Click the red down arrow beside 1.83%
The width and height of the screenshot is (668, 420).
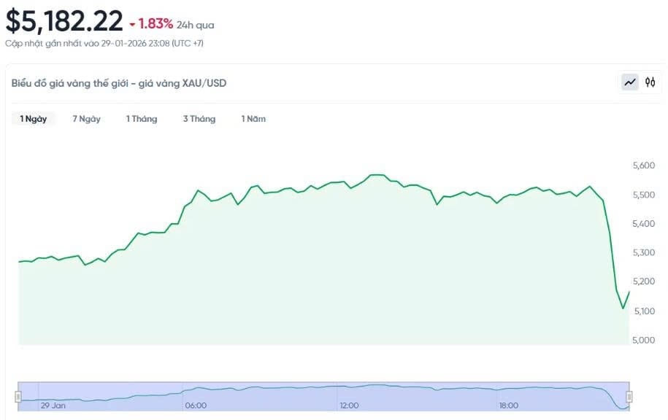[x=132, y=24]
